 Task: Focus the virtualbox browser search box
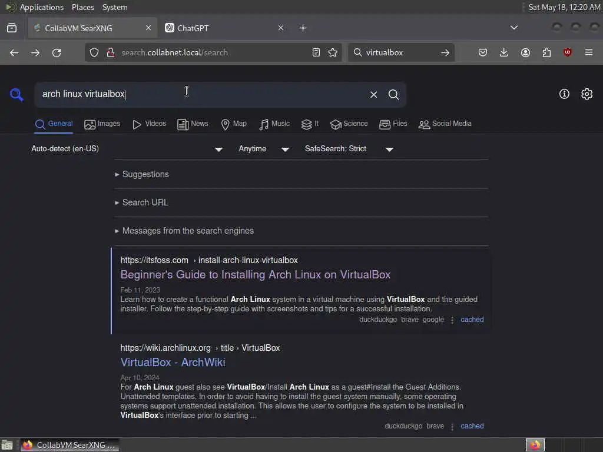[x=400, y=52]
